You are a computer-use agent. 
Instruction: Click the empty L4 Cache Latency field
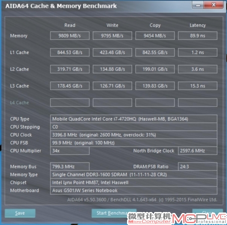point(197,102)
